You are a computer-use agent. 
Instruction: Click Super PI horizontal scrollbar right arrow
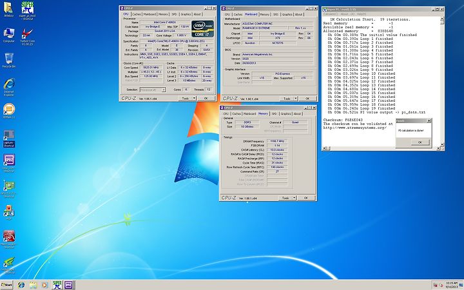tap(439, 148)
